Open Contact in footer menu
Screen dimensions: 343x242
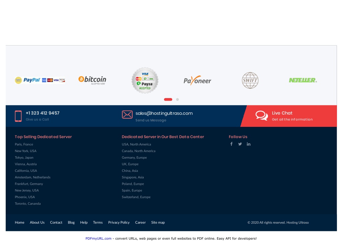(x=56, y=222)
